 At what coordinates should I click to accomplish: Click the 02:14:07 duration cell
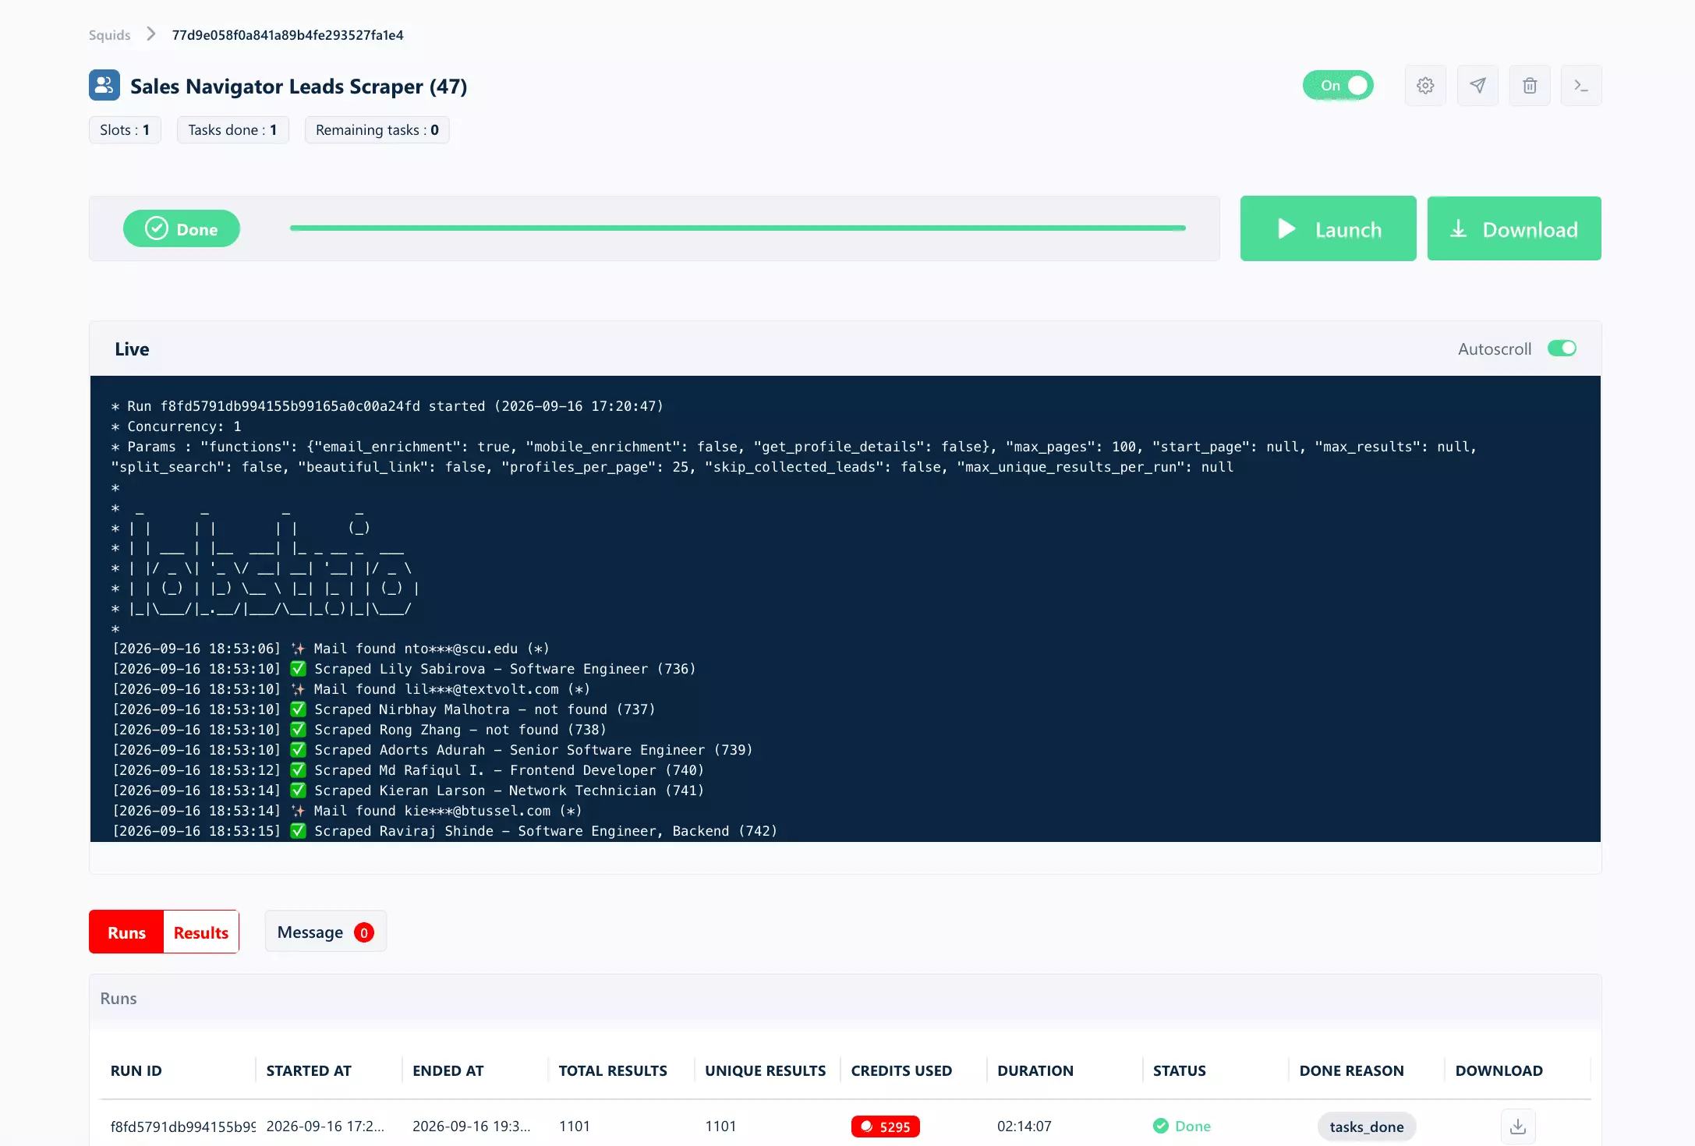(1024, 1127)
